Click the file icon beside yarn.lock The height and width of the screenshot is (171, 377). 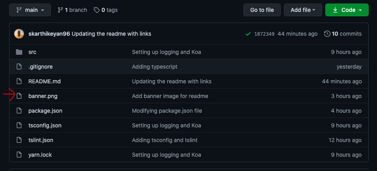[x=19, y=155]
